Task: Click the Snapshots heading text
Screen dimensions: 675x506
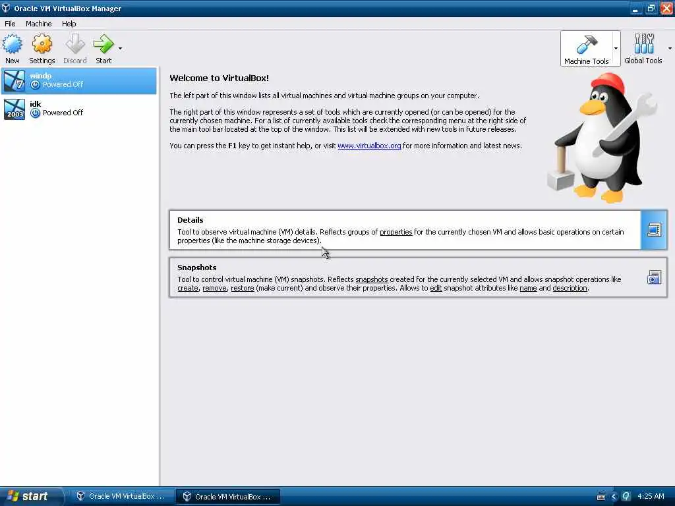Action: [x=196, y=267]
